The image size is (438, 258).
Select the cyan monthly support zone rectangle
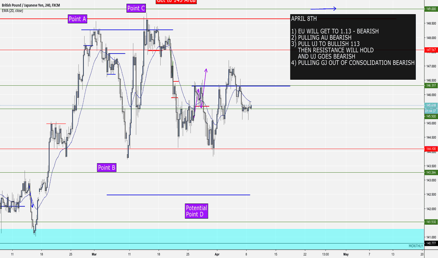point(212,239)
